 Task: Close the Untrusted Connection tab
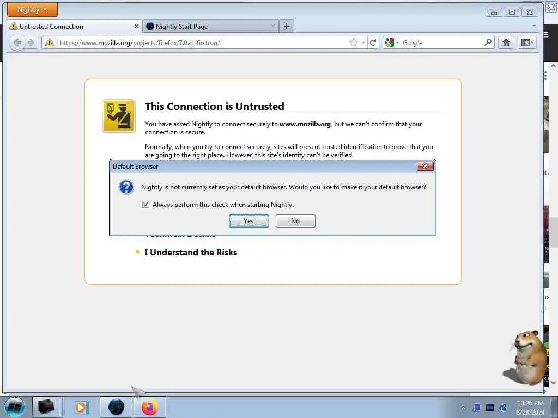136,26
